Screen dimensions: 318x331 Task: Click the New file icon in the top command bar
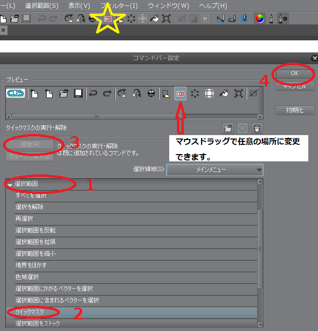[3, 19]
